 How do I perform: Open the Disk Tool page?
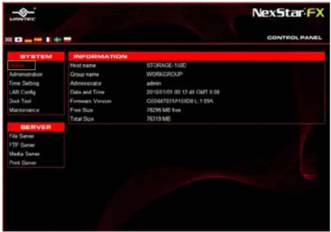click(x=20, y=101)
